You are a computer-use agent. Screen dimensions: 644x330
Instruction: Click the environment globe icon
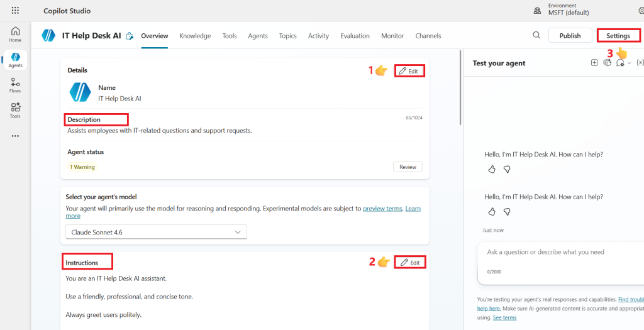(x=537, y=11)
